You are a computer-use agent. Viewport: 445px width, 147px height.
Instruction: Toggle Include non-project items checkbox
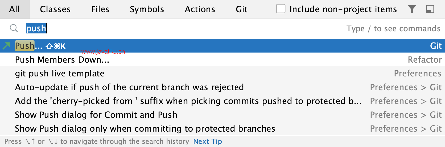[281, 9]
